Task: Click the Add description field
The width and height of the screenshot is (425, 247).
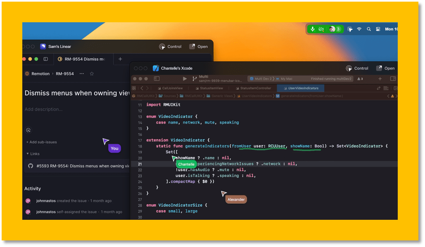Action: pos(43,109)
